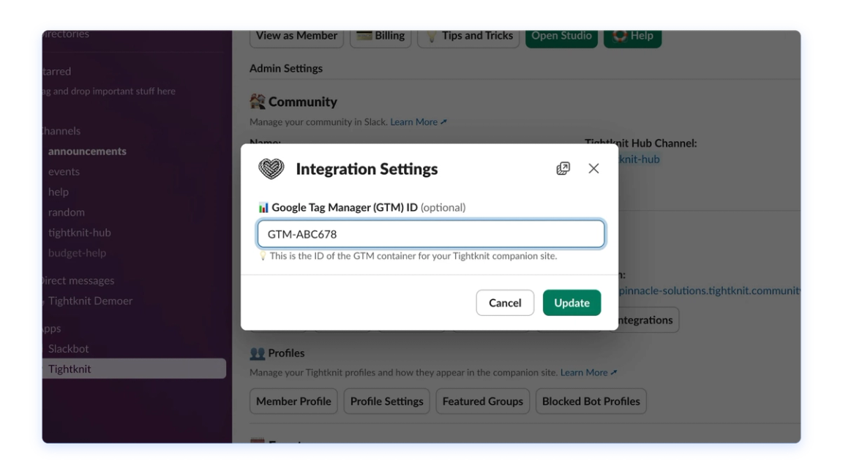The height and width of the screenshot is (474, 843).
Task: Click the pinnacle-solutions.tightknit.community link
Action: point(708,290)
